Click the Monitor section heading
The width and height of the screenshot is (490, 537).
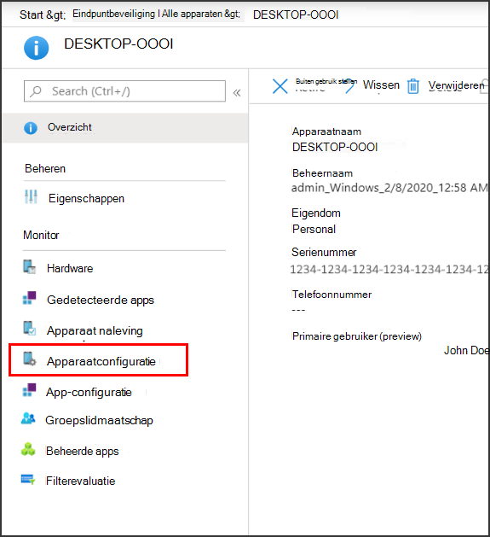(x=41, y=236)
